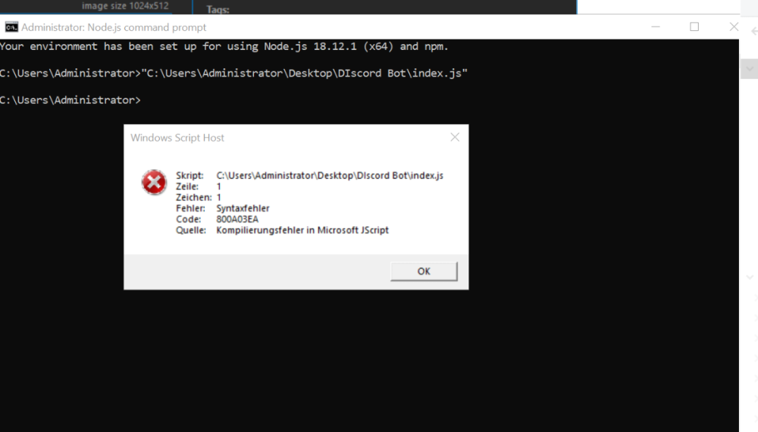Click the OK button in the error dialog
Viewport: 758px width, 432px height.
pyautogui.click(x=424, y=271)
